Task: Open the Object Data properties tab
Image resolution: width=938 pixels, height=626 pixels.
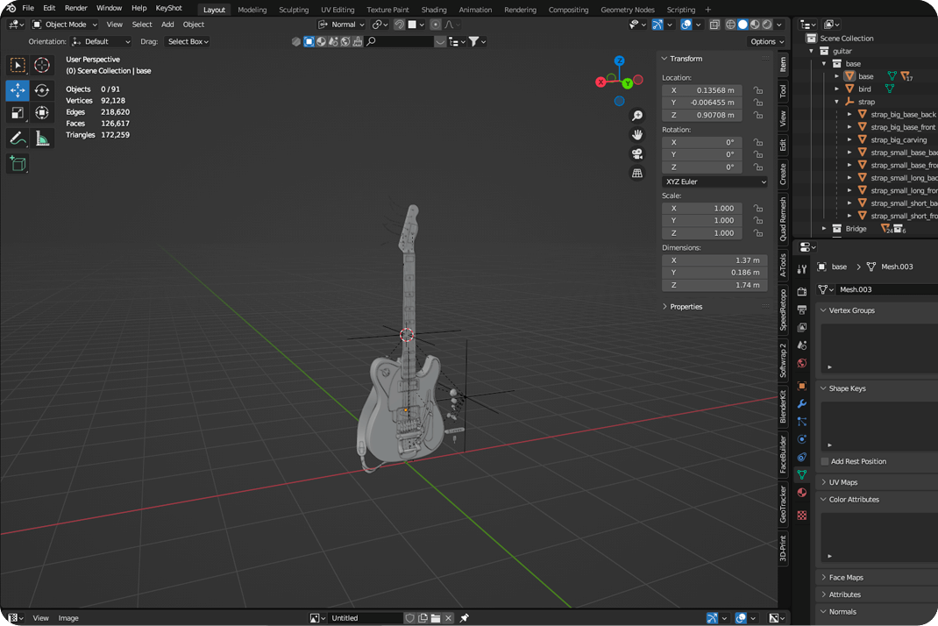Action: pyautogui.click(x=801, y=474)
